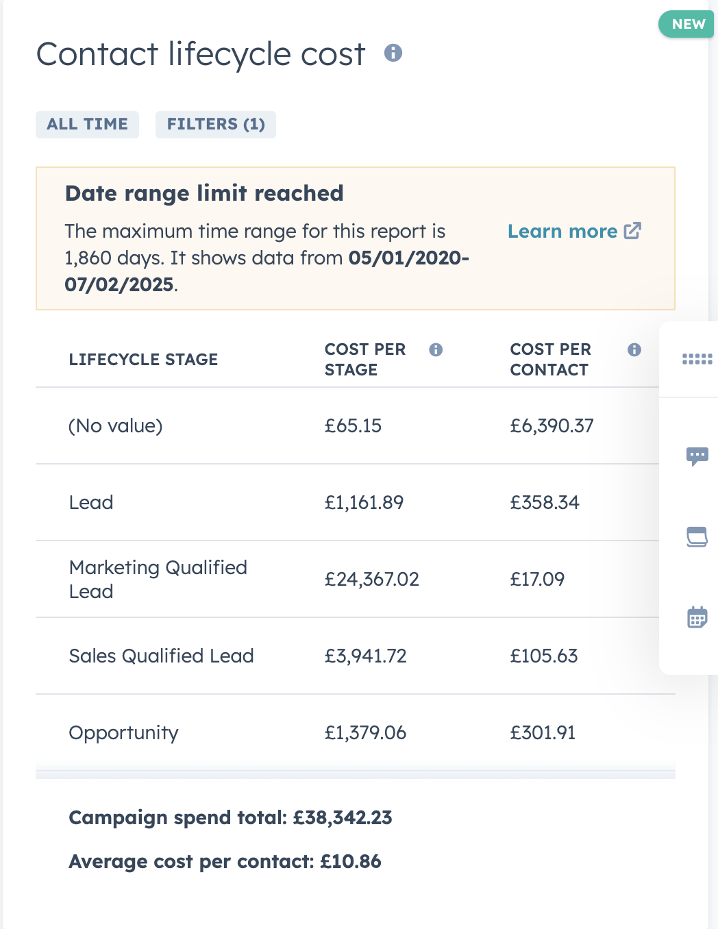Viewport: 718px width, 929px height.
Task: Open the lifecycle stage column header options
Action: tap(143, 359)
